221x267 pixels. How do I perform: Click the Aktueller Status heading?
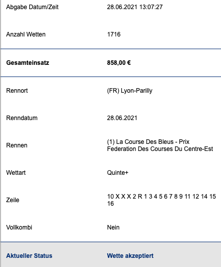[29, 256]
